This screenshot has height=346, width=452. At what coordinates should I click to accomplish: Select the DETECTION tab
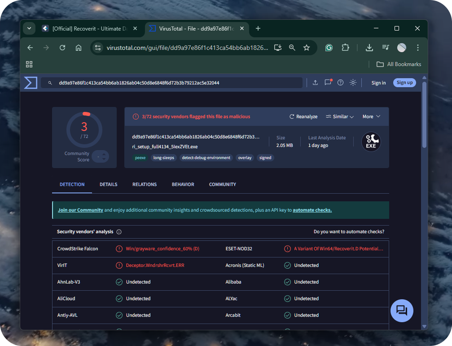(x=72, y=184)
